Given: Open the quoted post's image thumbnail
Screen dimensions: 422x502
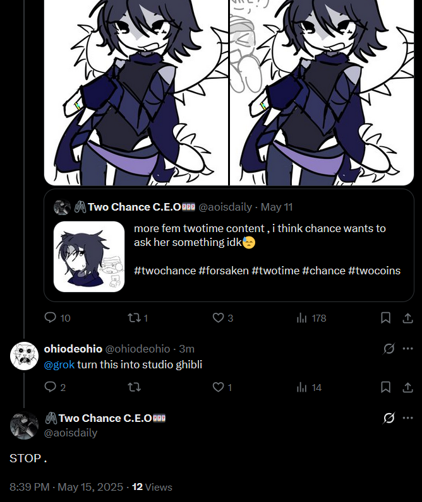Looking at the screenshot, I should point(89,256).
